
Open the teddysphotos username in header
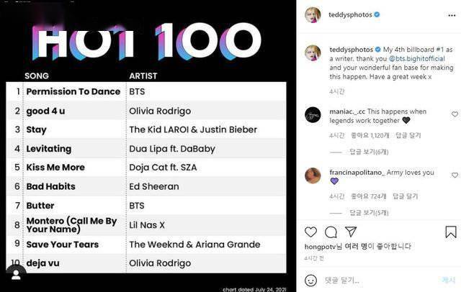350,14
